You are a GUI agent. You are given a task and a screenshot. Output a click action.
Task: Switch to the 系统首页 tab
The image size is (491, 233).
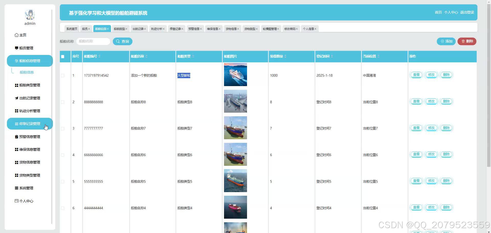[x=72, y=29]
